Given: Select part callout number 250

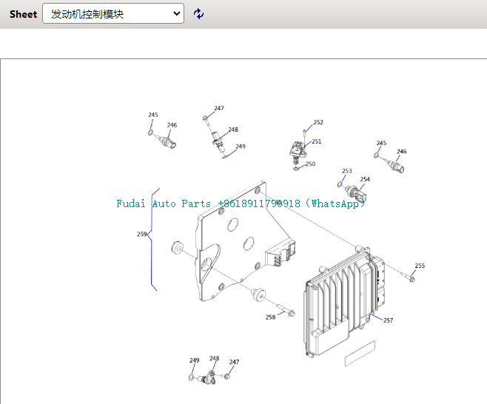Looking at the screenshot, I should (311, 164).
